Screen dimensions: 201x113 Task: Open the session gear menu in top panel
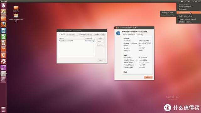(199, 1)
